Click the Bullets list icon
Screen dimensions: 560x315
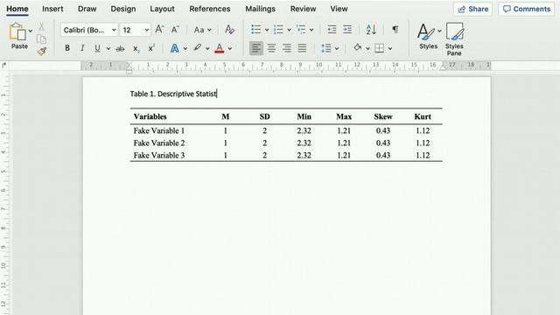tap(255, 30)
